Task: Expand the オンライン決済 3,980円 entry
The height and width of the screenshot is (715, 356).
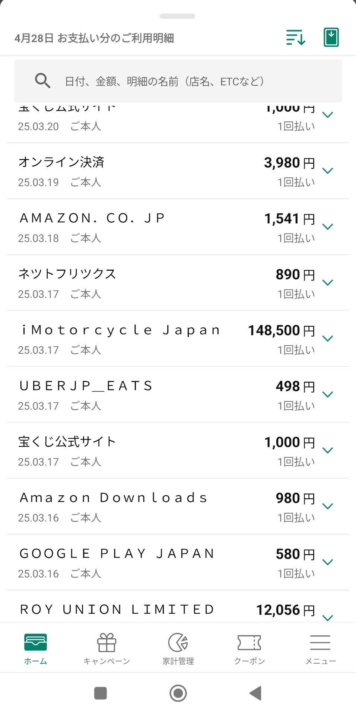Action: pyautogui.click(x=327, y=171)
